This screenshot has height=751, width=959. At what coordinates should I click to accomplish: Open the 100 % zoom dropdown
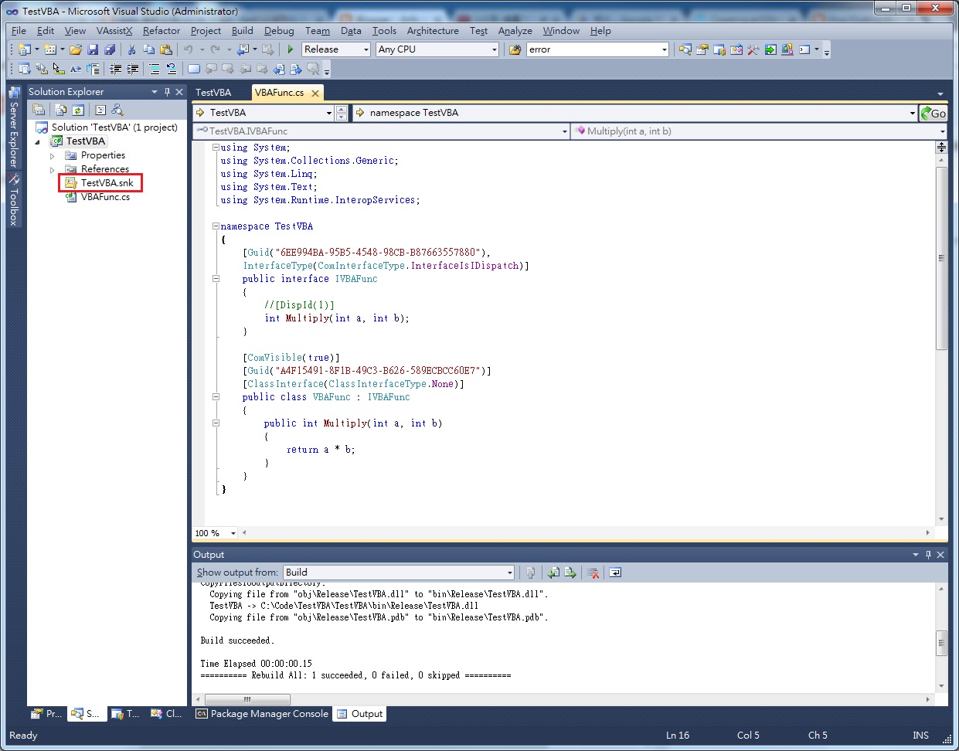(233, 533)
